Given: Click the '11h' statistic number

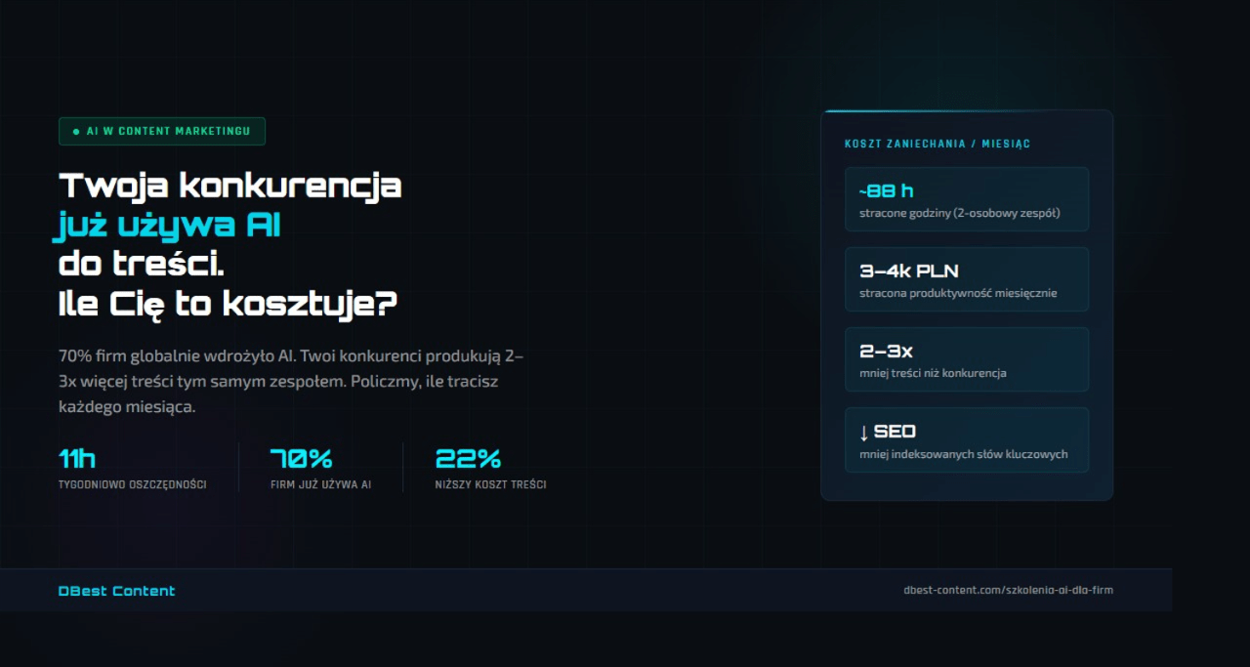Looking at the screenshot, I should [x=77, y=459].
